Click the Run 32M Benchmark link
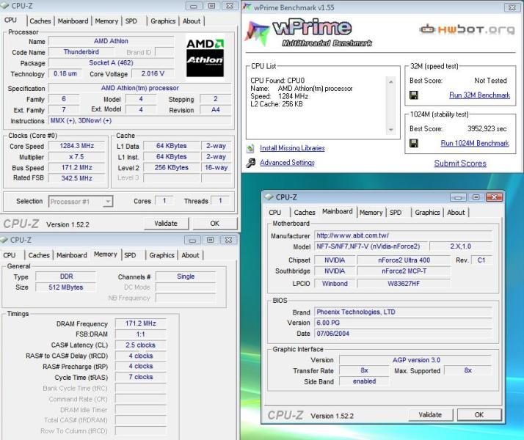524x440 pixels. [x=479, y=95]
